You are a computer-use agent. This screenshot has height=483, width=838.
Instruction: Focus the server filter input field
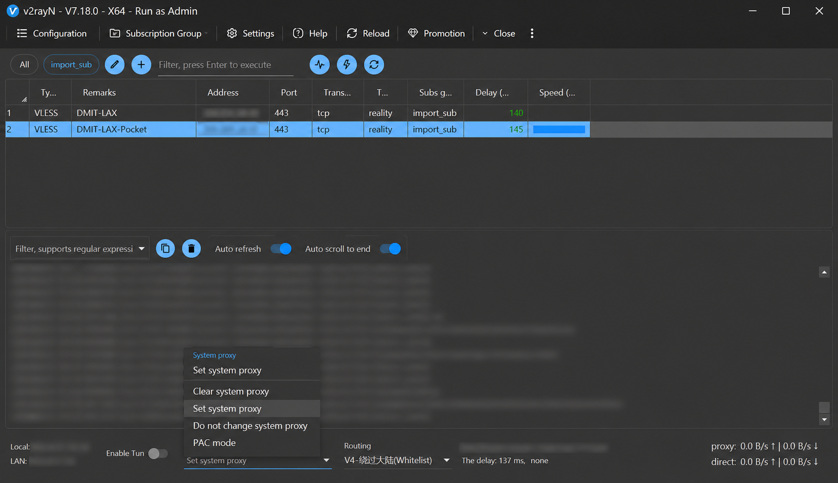226,65
